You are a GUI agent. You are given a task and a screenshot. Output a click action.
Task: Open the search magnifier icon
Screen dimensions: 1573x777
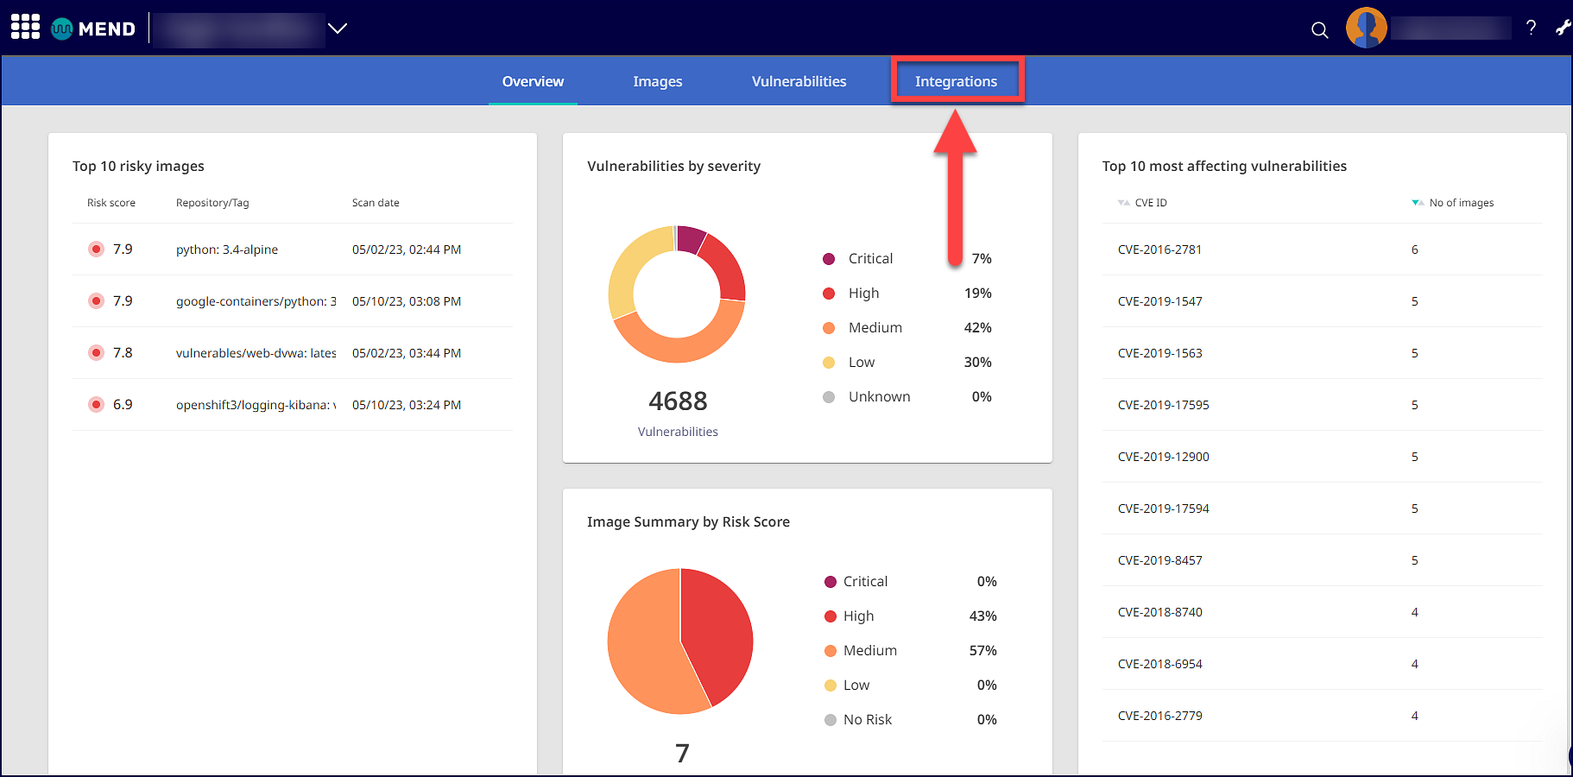click(1319, 30)
